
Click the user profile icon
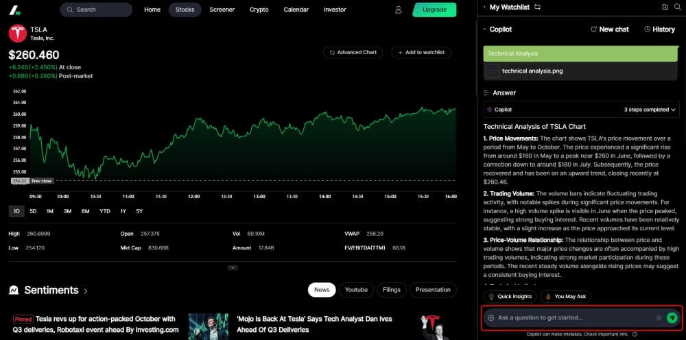coord(399,10)
